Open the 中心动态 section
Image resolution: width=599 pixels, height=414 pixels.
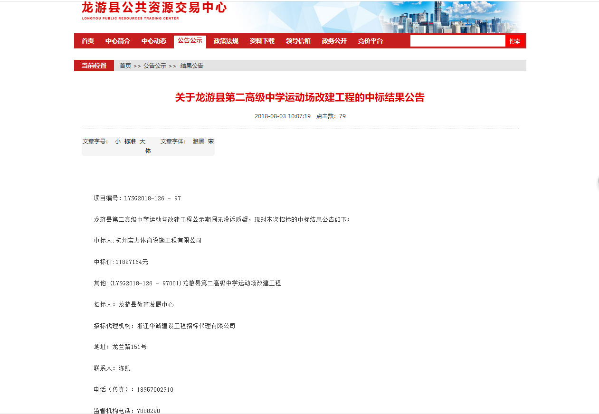coord(154,41)
